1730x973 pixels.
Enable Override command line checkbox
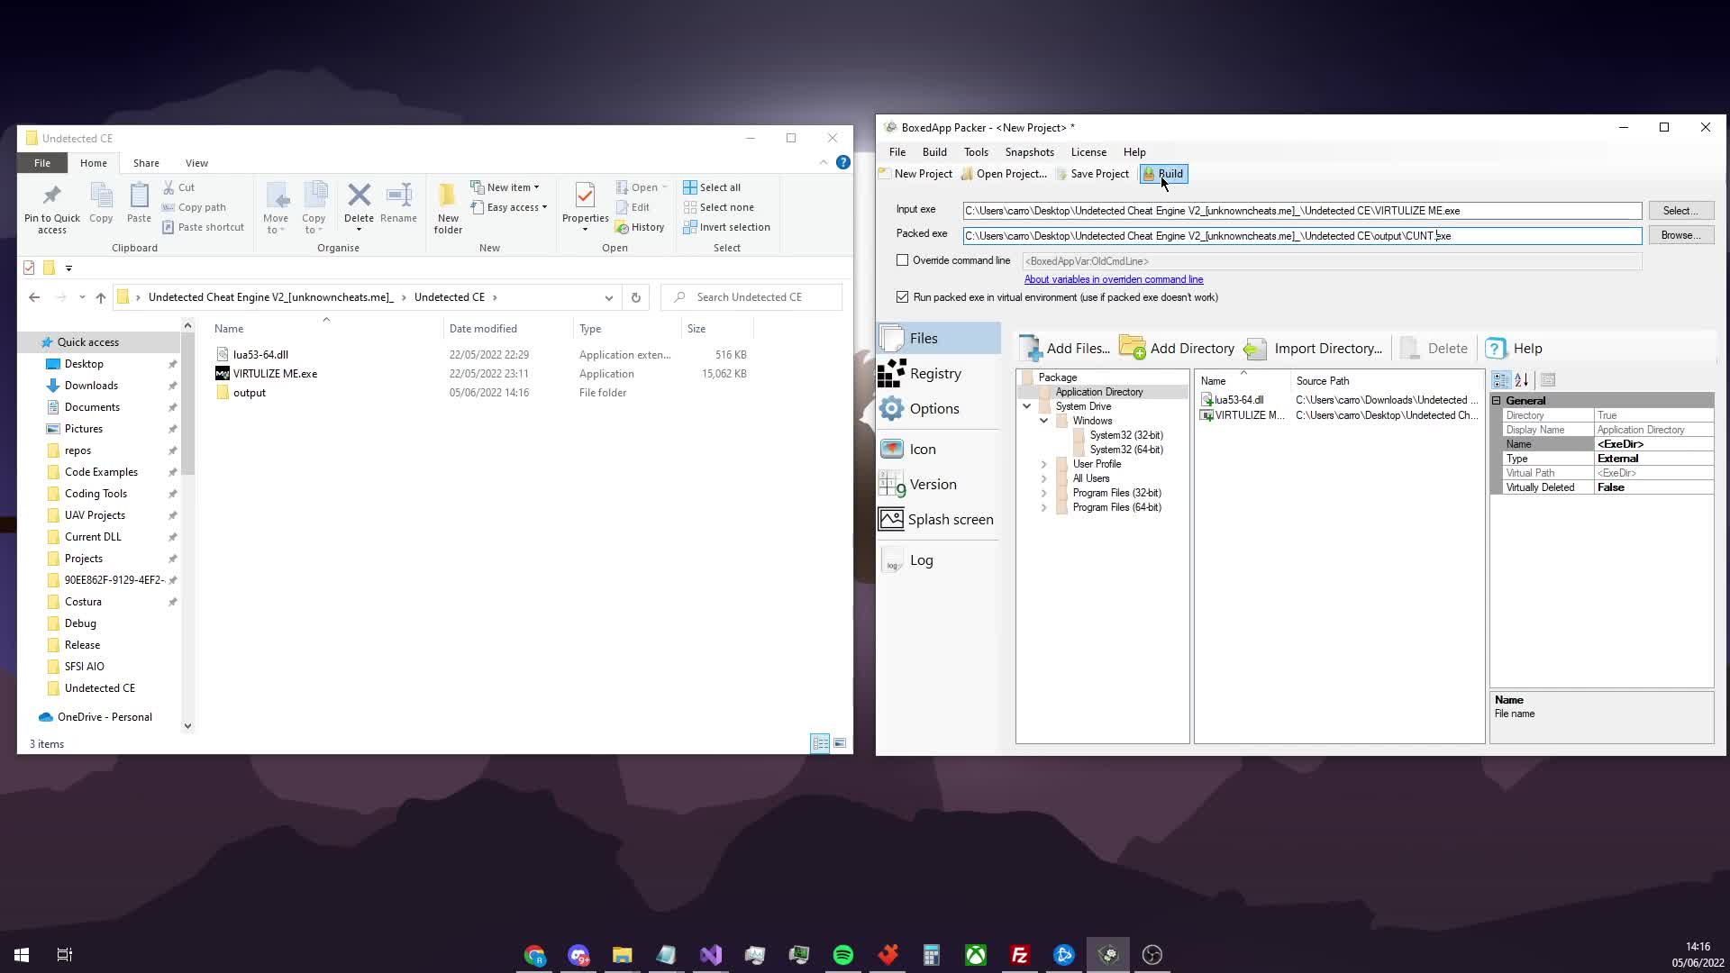pos(902,260)
